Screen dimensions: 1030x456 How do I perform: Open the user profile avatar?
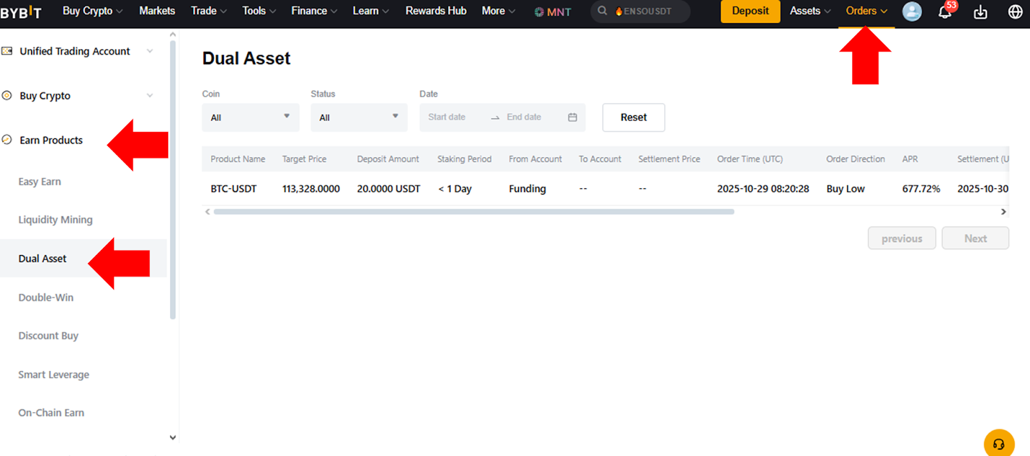[912, 11]
